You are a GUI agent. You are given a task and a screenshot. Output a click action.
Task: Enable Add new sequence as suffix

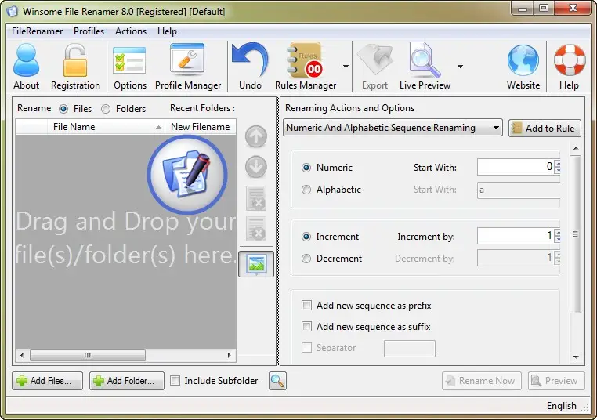pyautogui.click(x=306, y=326)
